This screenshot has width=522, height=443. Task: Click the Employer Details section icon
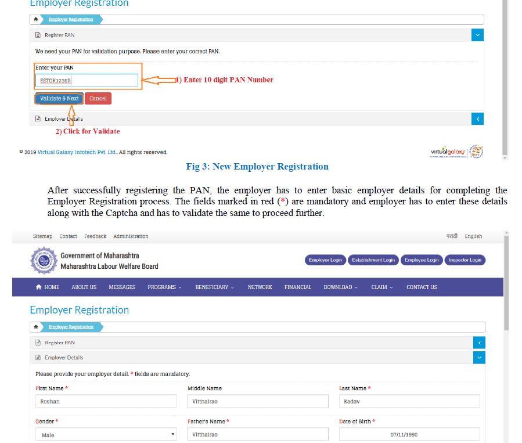point(37,118)
